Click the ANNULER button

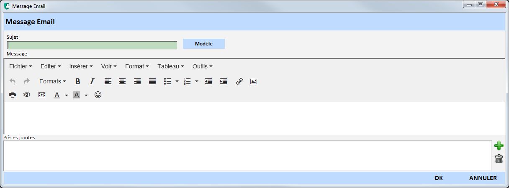(483, 178)
